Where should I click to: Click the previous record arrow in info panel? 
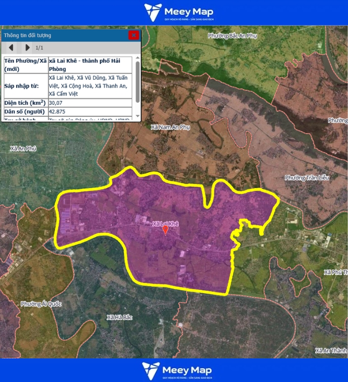tap(12, 48)
